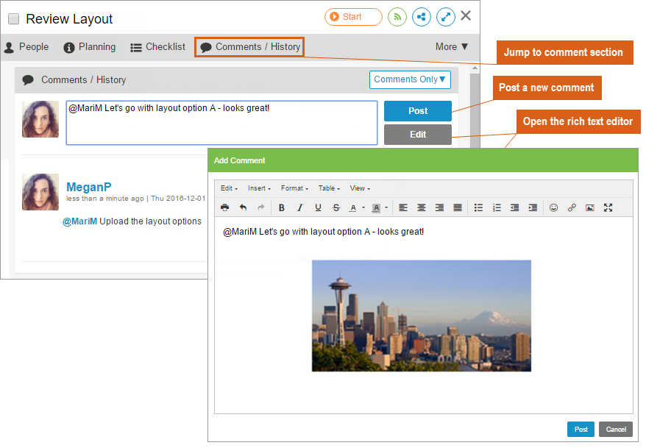Switch to the Checklist tab
The width and height of the screenshot is (646, 448).
158,47
